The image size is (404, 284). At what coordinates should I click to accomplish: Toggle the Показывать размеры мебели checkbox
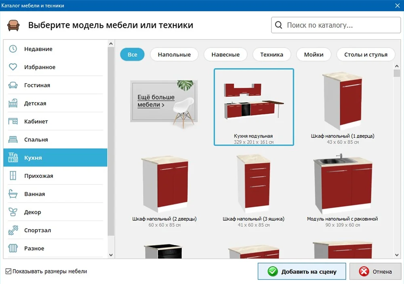click(8, 271)
